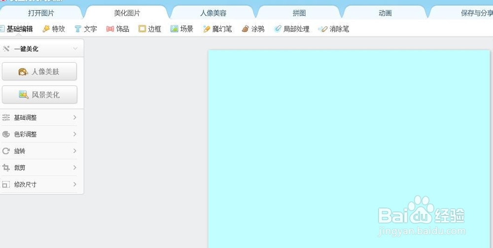This screenshot has height=248, width=493.
Task: Click the 修改尺寸 resize icon
Action: coord(6,184)
